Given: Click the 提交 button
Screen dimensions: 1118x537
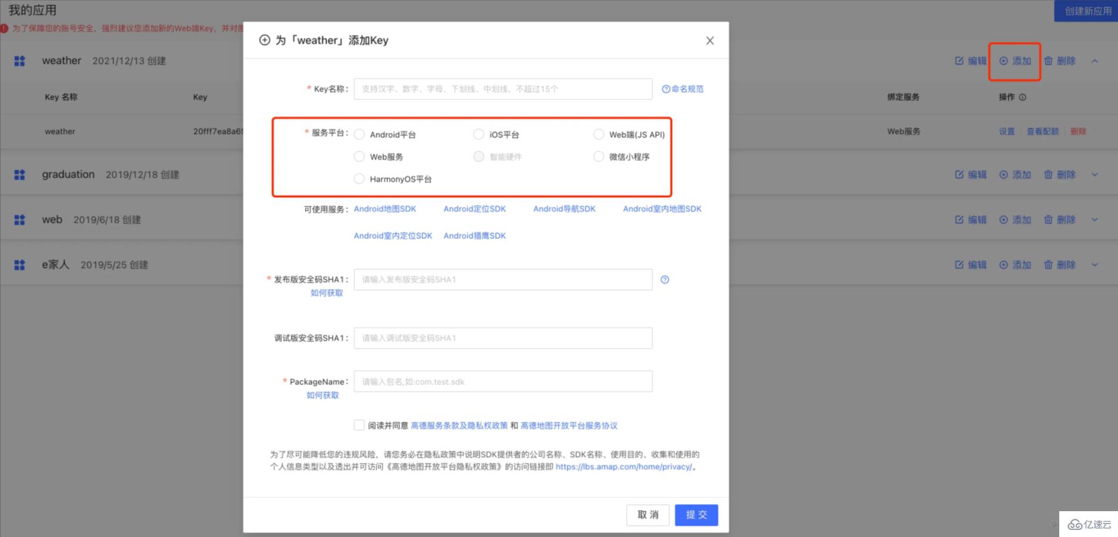Looking at the screenshot, I should pos(696,515).
